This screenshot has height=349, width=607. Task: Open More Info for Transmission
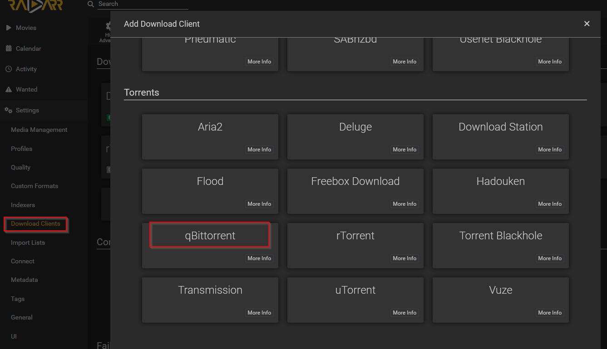259,313
